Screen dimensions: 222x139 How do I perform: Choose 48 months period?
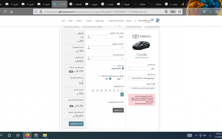tap(93, 90)
